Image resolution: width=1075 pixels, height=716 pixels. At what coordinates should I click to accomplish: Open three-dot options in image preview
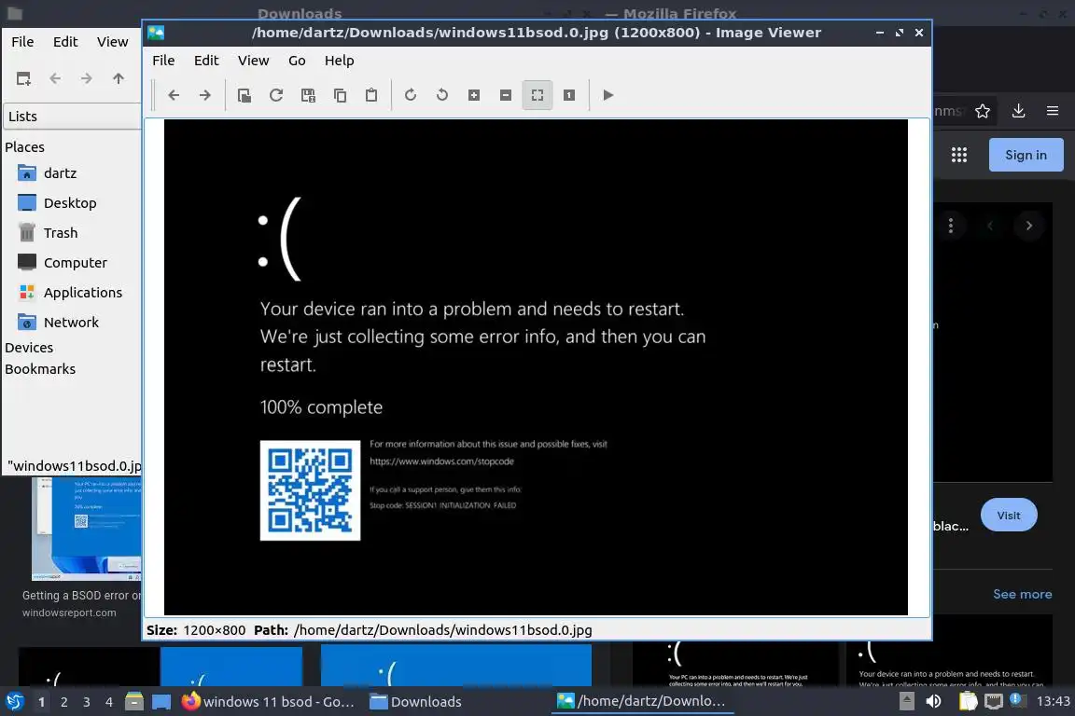[x=951, y=226]
